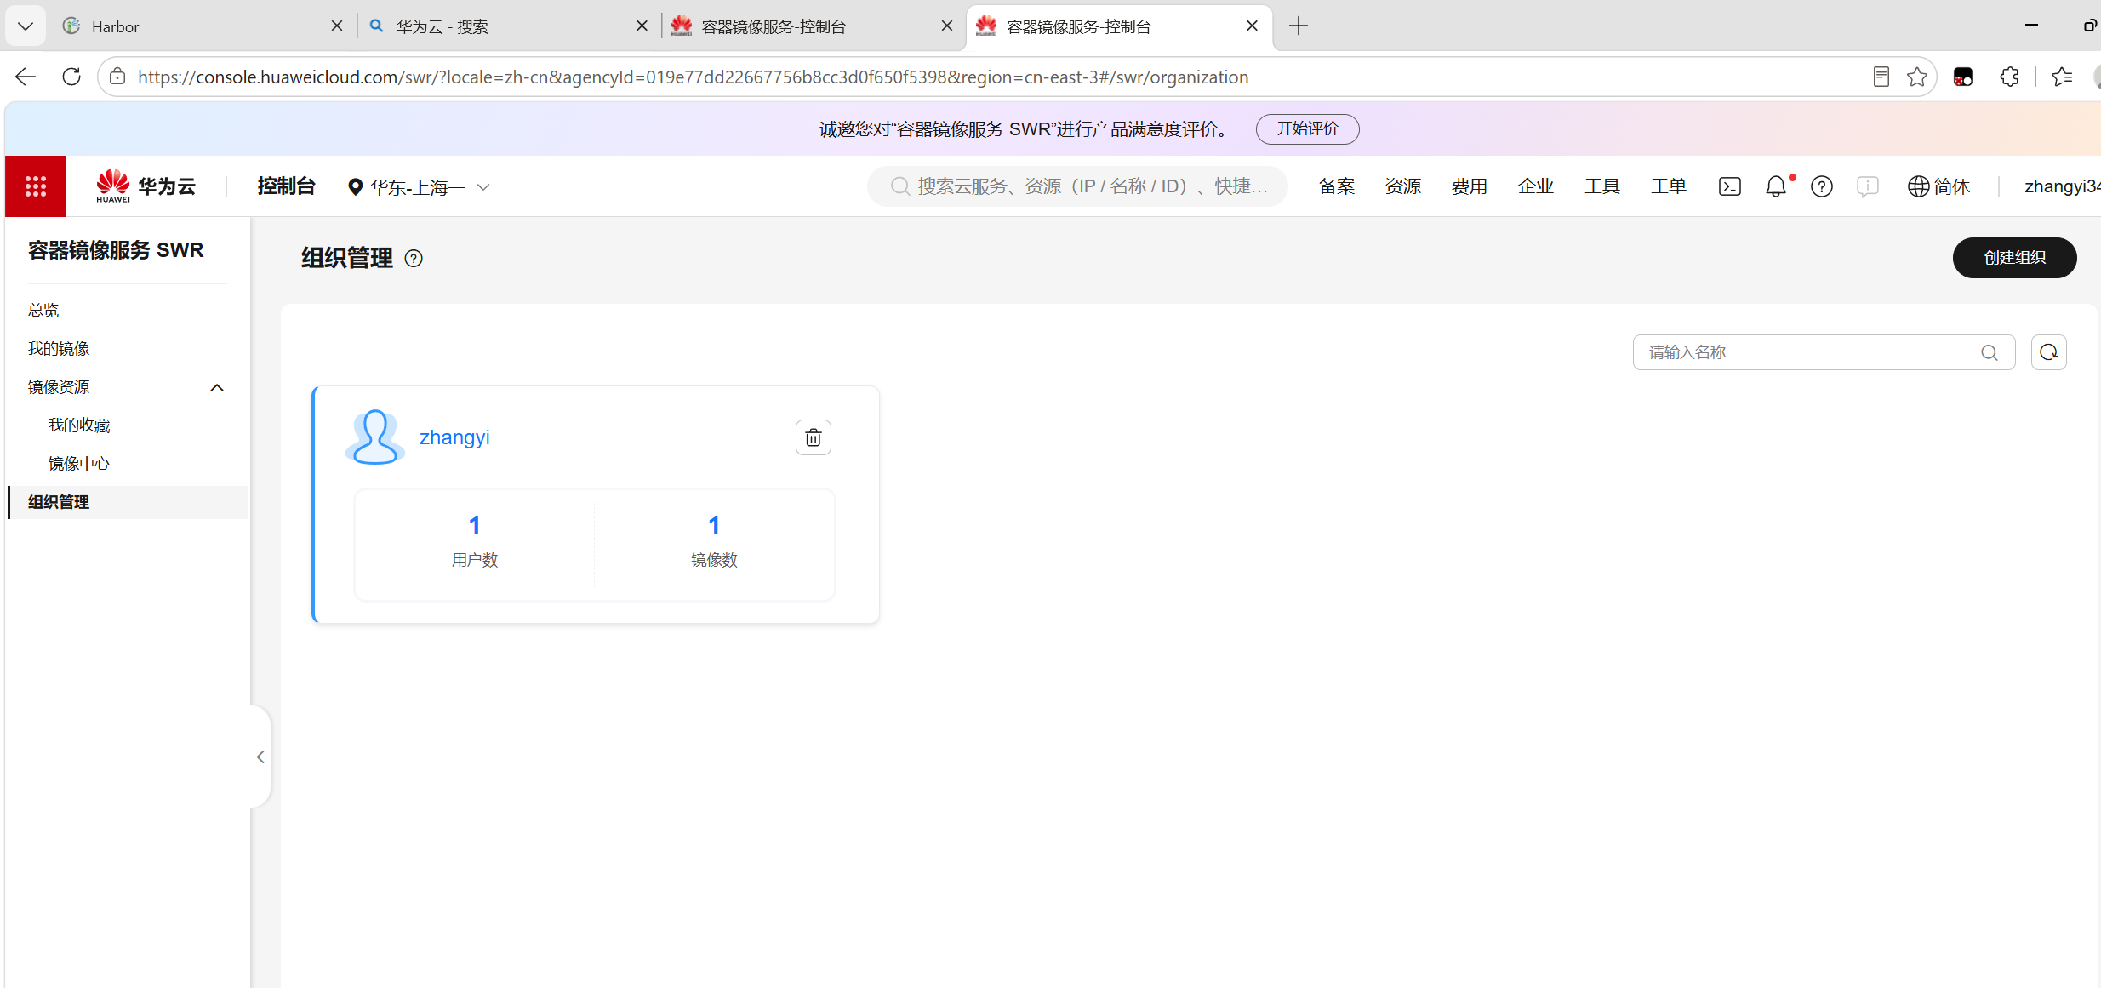Screen dimensions: 2101x988
Task: Switch to the Harbor tab
Action: click(204, 26)
